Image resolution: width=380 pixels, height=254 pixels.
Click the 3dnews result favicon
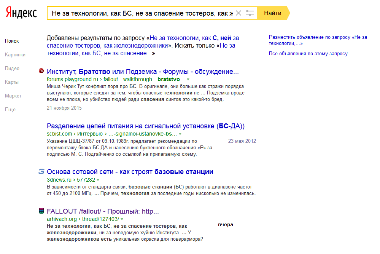(x=42, y=172)
